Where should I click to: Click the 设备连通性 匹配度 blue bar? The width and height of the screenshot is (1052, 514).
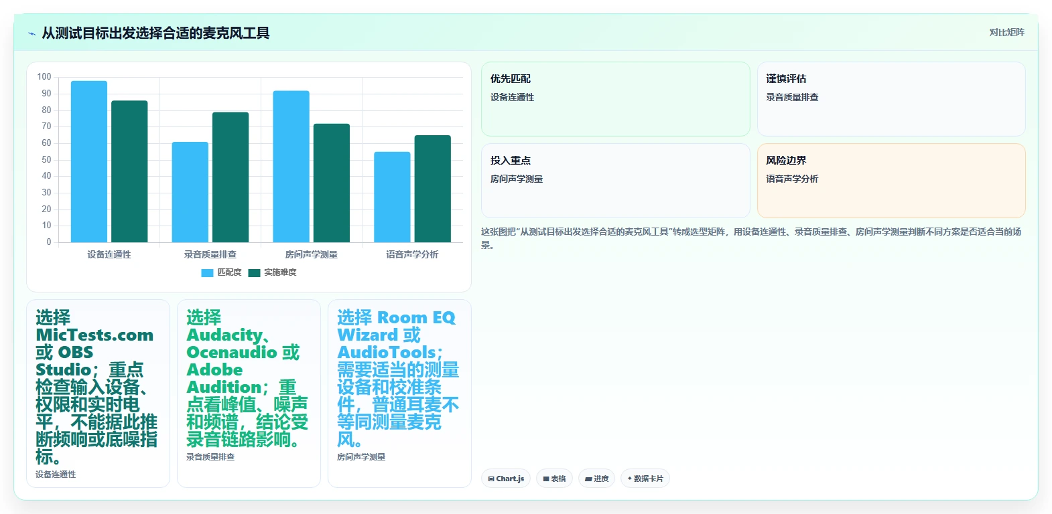click(89, 161)
